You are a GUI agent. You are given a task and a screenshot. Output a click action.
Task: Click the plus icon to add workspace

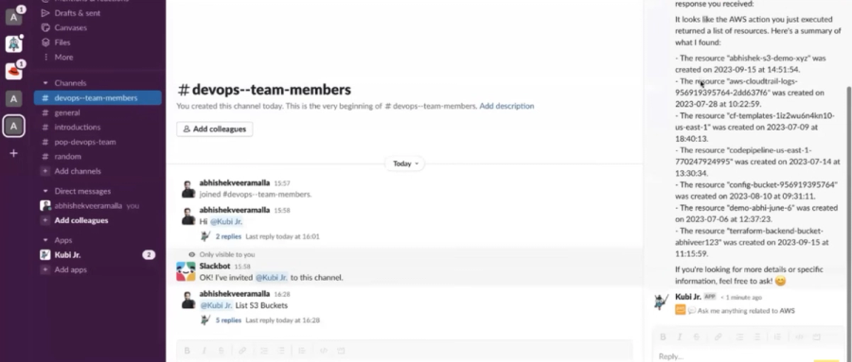(13, 154)
